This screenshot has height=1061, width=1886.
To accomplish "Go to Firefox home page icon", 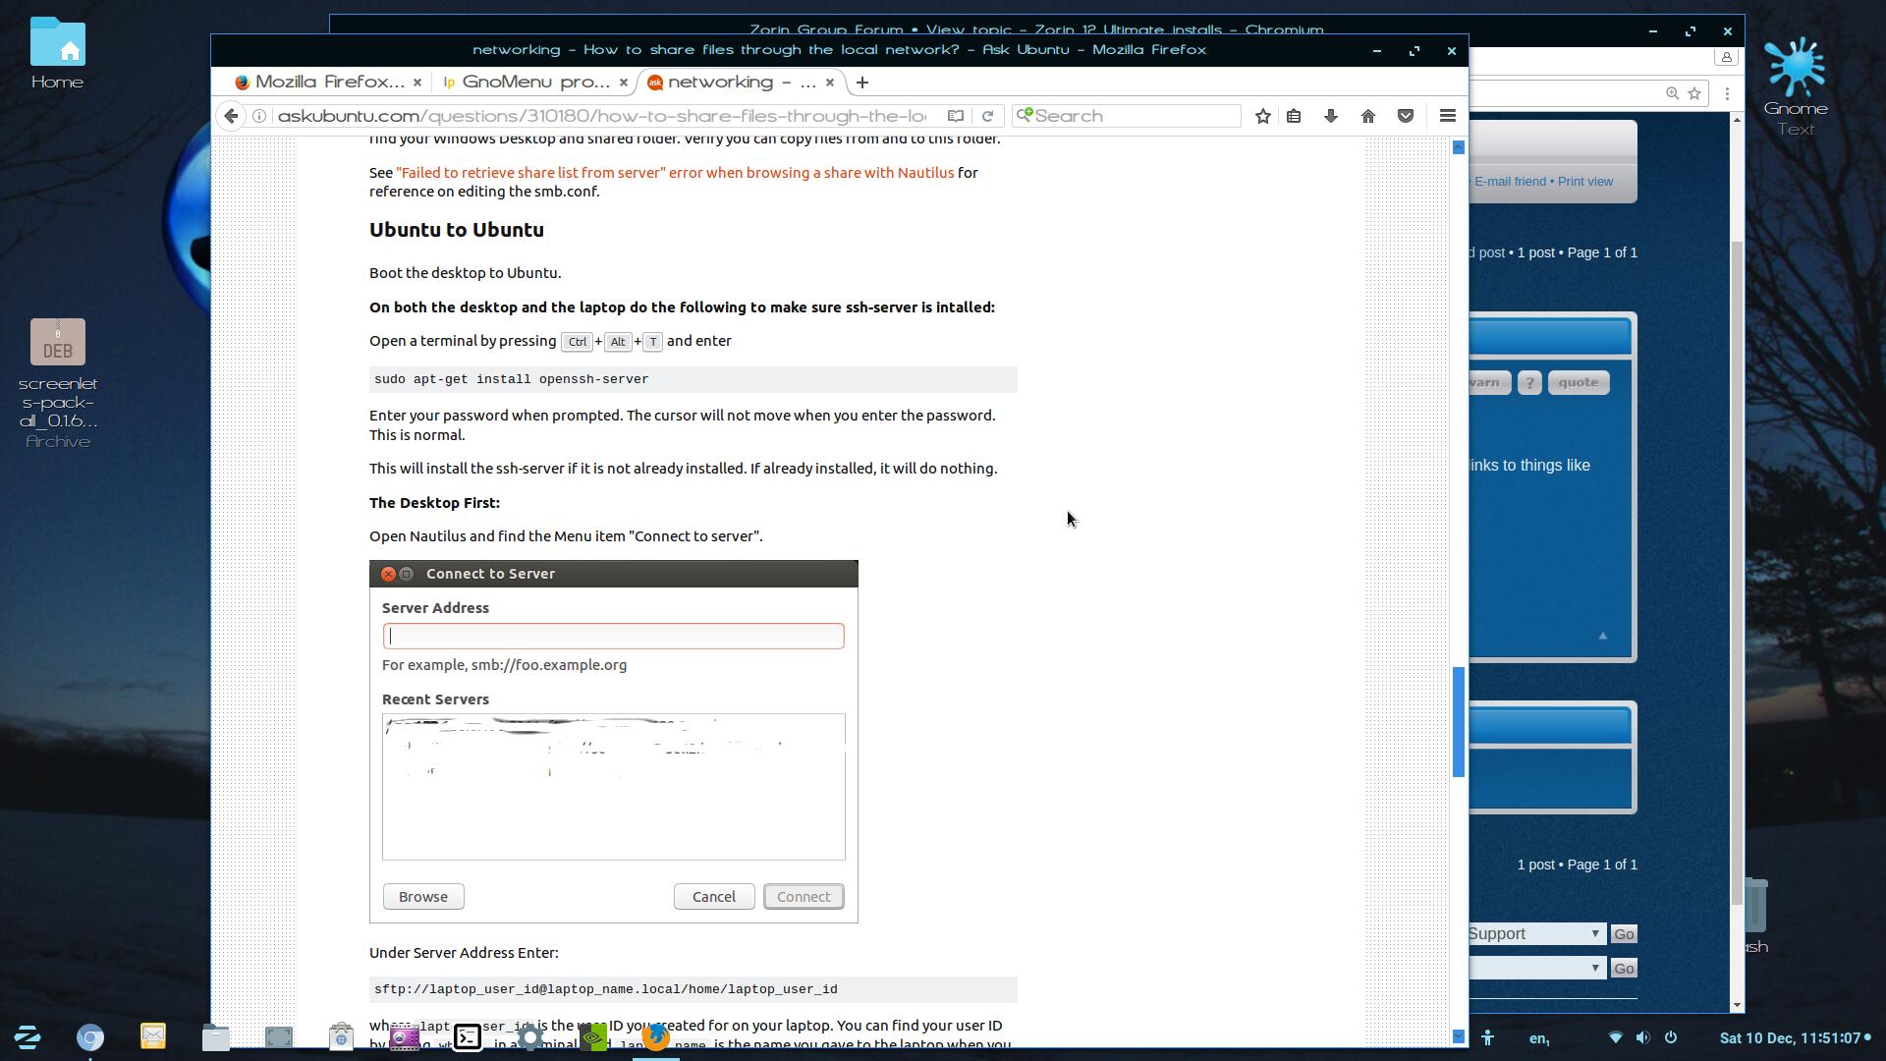I will click(x=1368, y=116).
